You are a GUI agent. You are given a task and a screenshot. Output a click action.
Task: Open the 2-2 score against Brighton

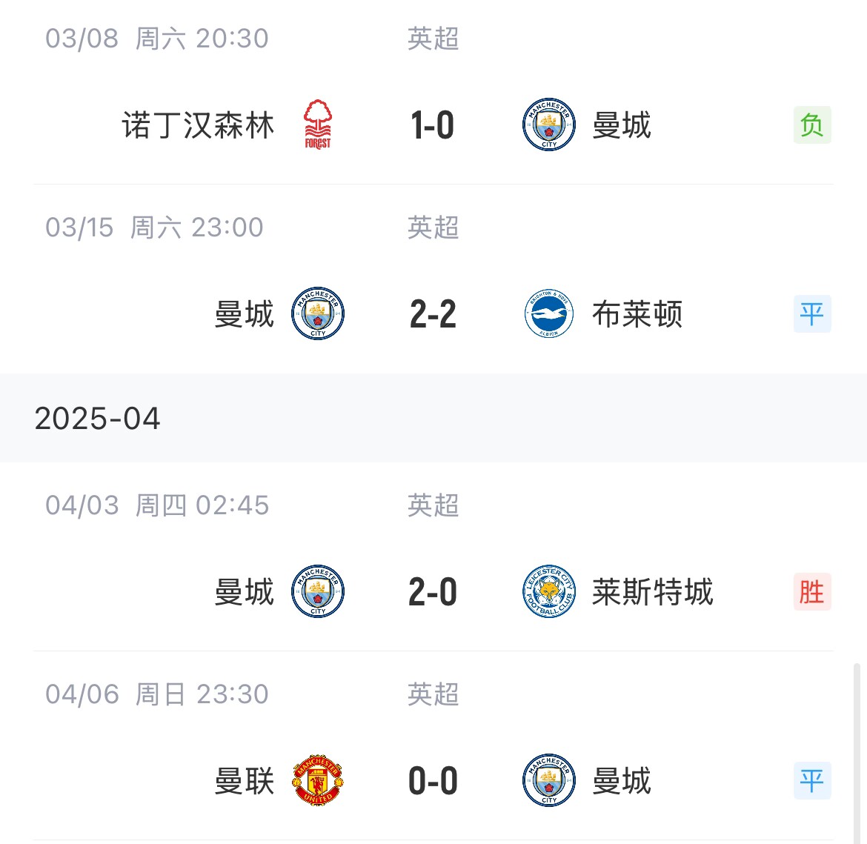[x=433, y=314]
